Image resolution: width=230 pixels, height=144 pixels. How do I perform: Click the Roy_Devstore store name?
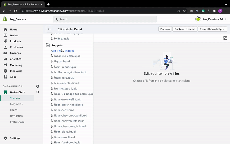[x=18, y=19]
